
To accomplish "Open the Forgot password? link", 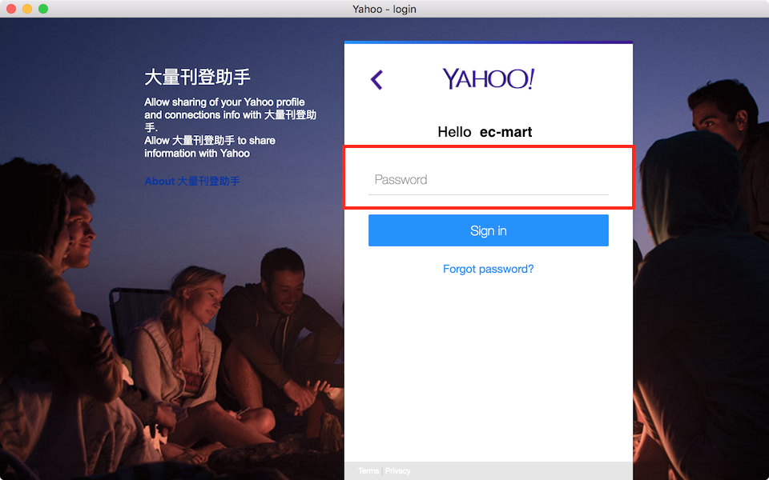I will (488, 269).
